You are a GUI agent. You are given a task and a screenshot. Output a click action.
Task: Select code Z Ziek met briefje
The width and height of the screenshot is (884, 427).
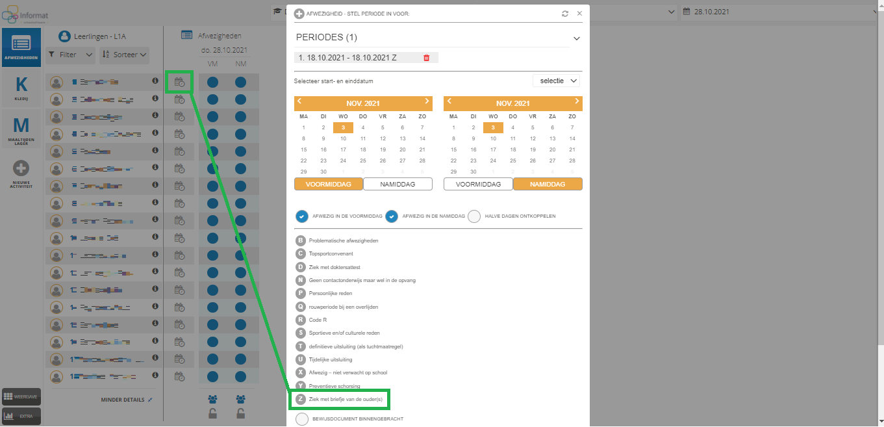[301, 399]
